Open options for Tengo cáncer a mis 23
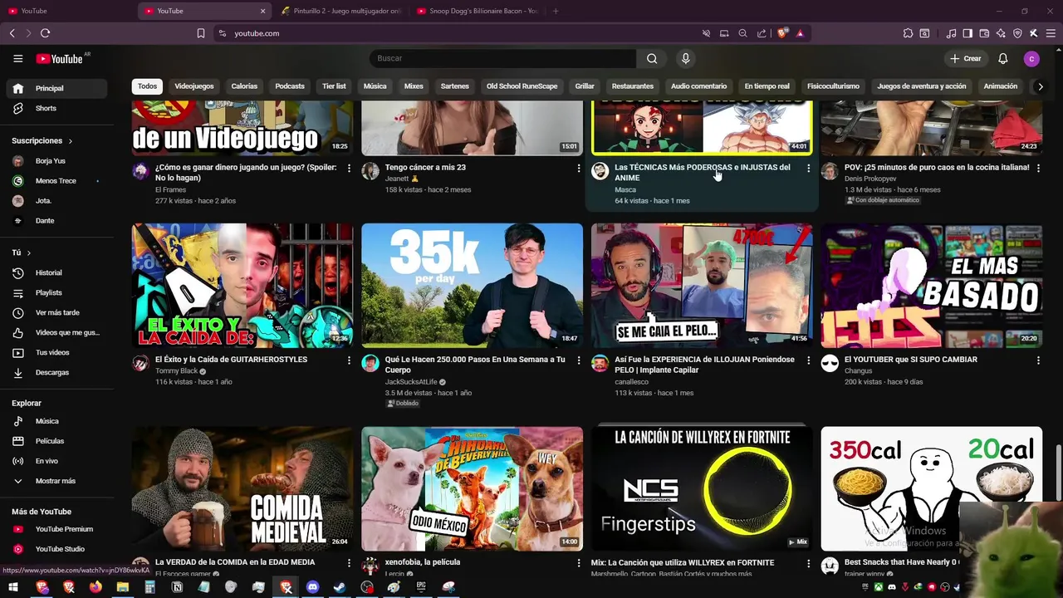Viewport: 1063px width, 598px height. (x=579, y=168)
